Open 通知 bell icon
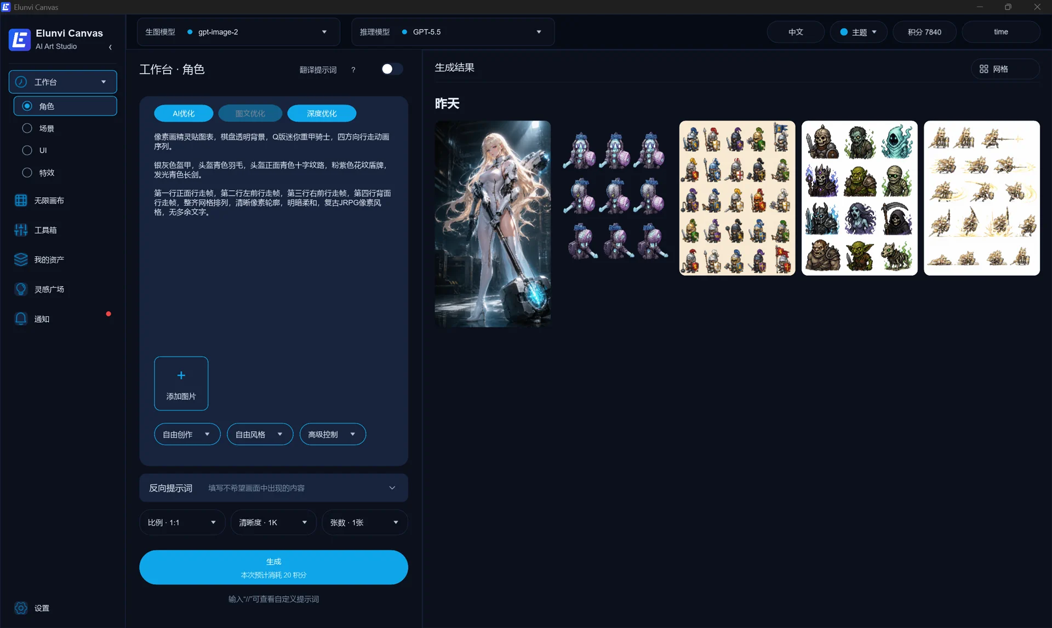The height and width of the screenshot is (628, 1052). coord(21,319)
